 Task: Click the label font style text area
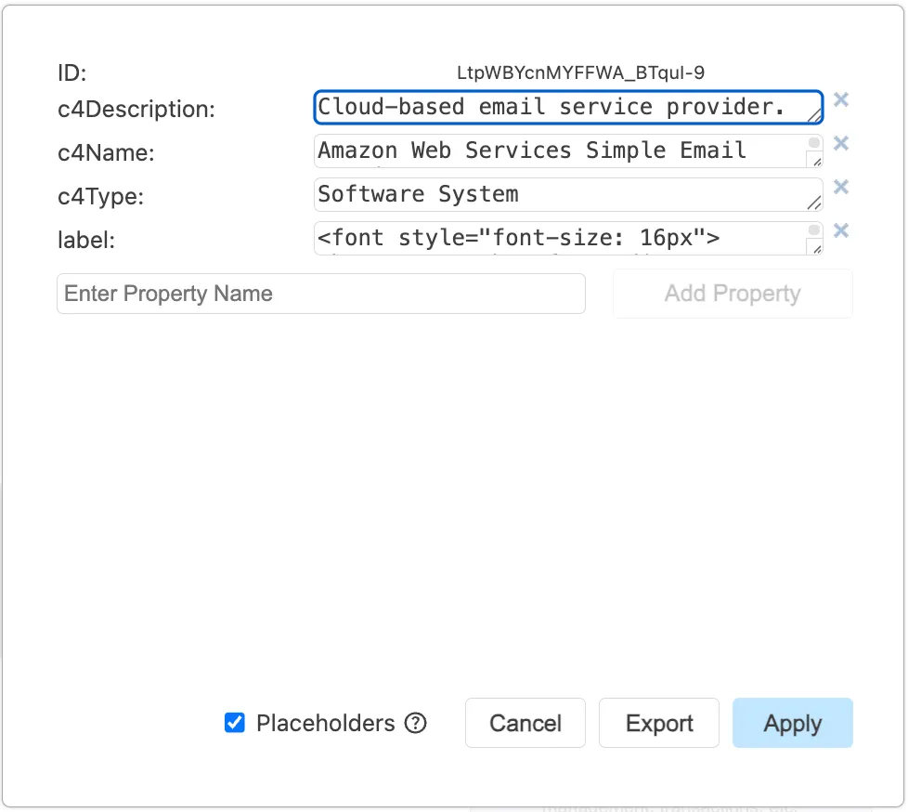(x=557, y=238)
